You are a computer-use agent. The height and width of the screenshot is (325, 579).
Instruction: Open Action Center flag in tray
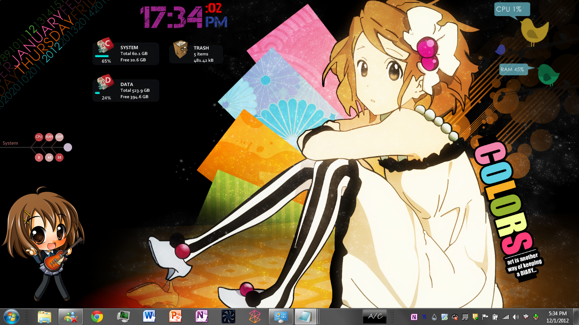[485, 317]
